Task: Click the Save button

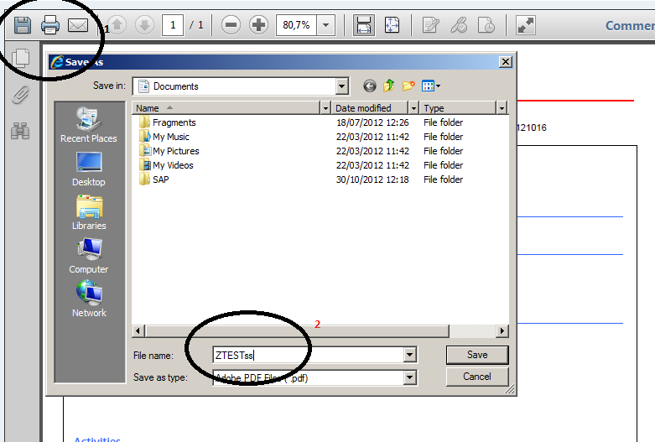Action: (x=477, y=355)
